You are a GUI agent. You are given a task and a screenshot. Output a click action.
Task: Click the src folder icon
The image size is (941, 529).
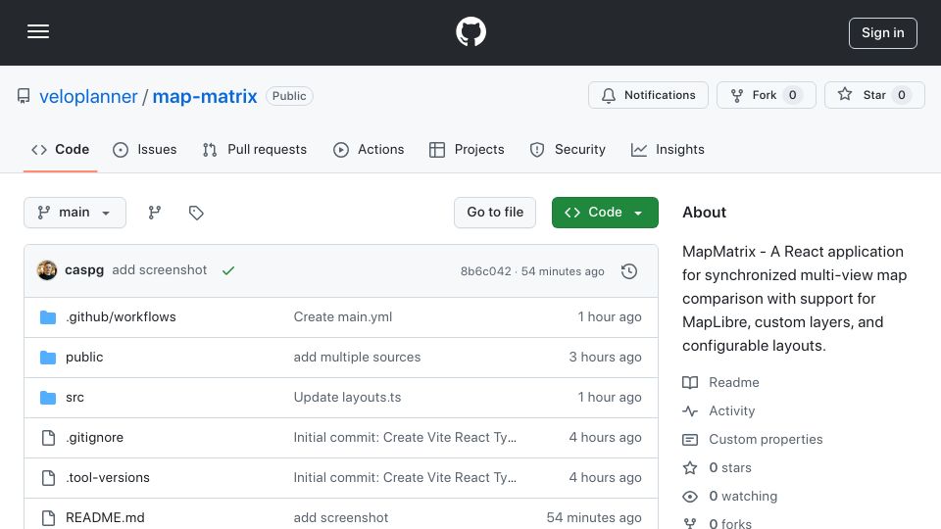pos(48,398)
